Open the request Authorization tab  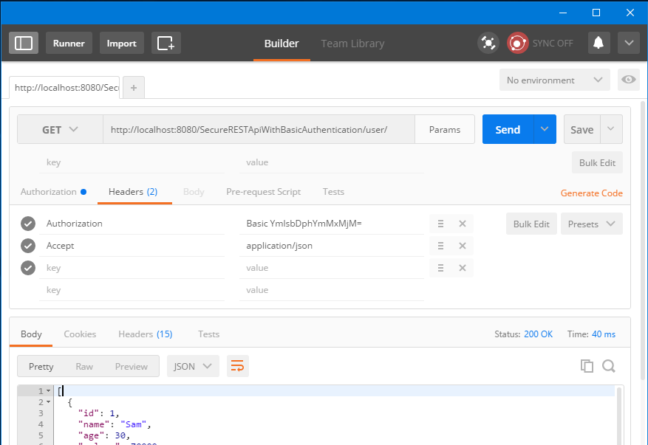pos(53,192)
